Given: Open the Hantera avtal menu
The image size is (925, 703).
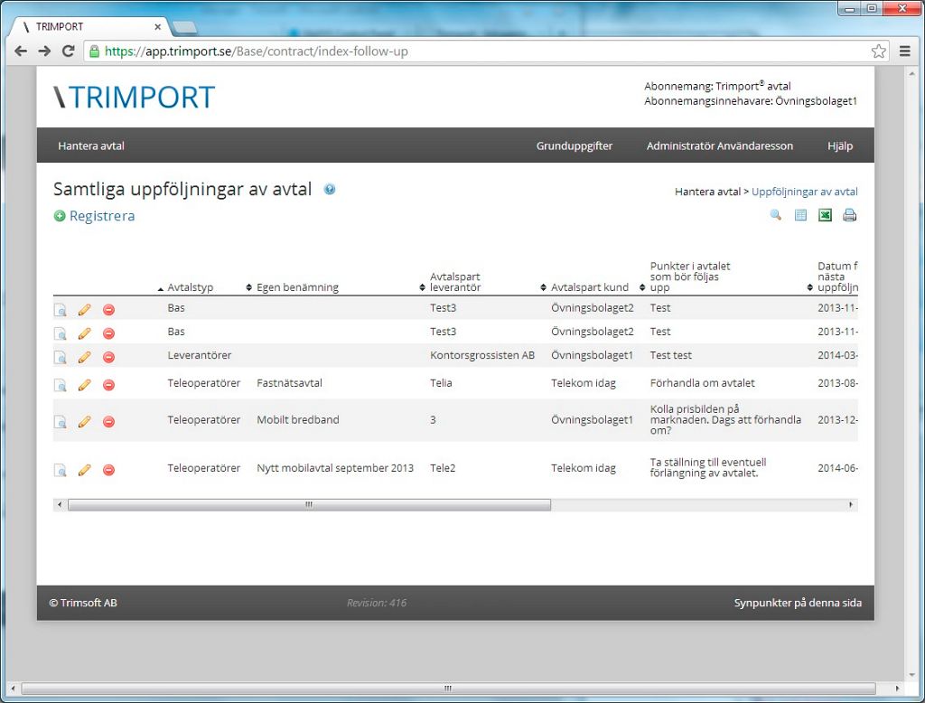Looking at the screenshot, I should tap(91, 145).
